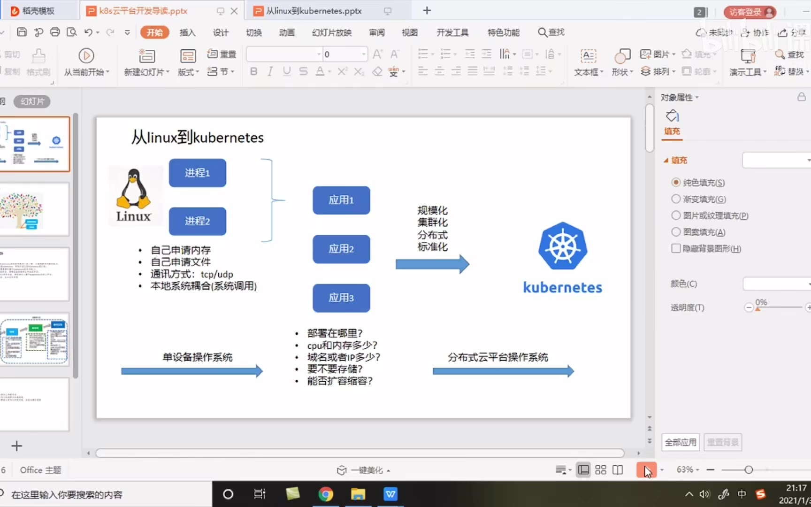Collapse the Fill (填充) section
Image resolution: width=811 pixels, height=507 pixels.
666,160
